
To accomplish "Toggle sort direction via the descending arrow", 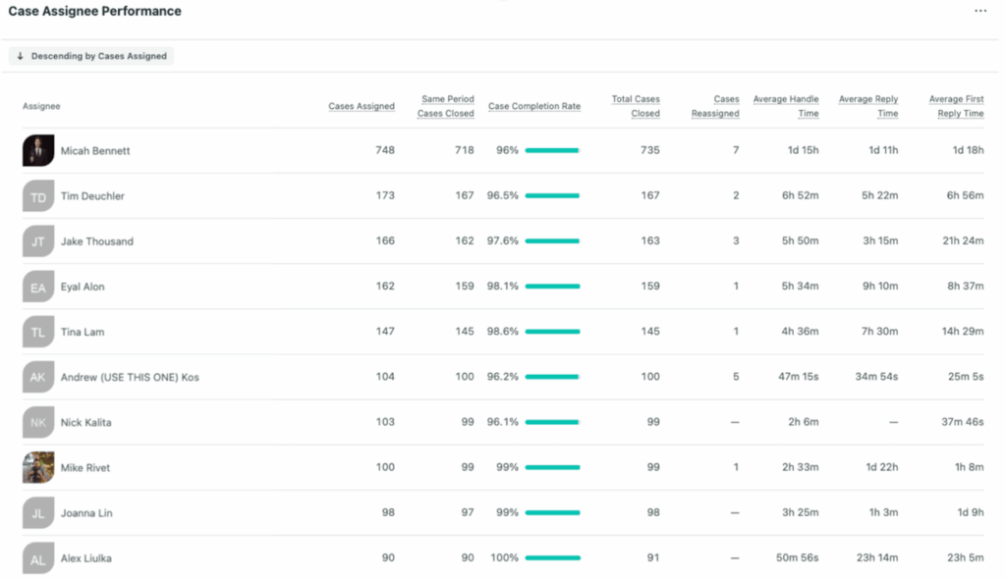I will tap(20, 56).
